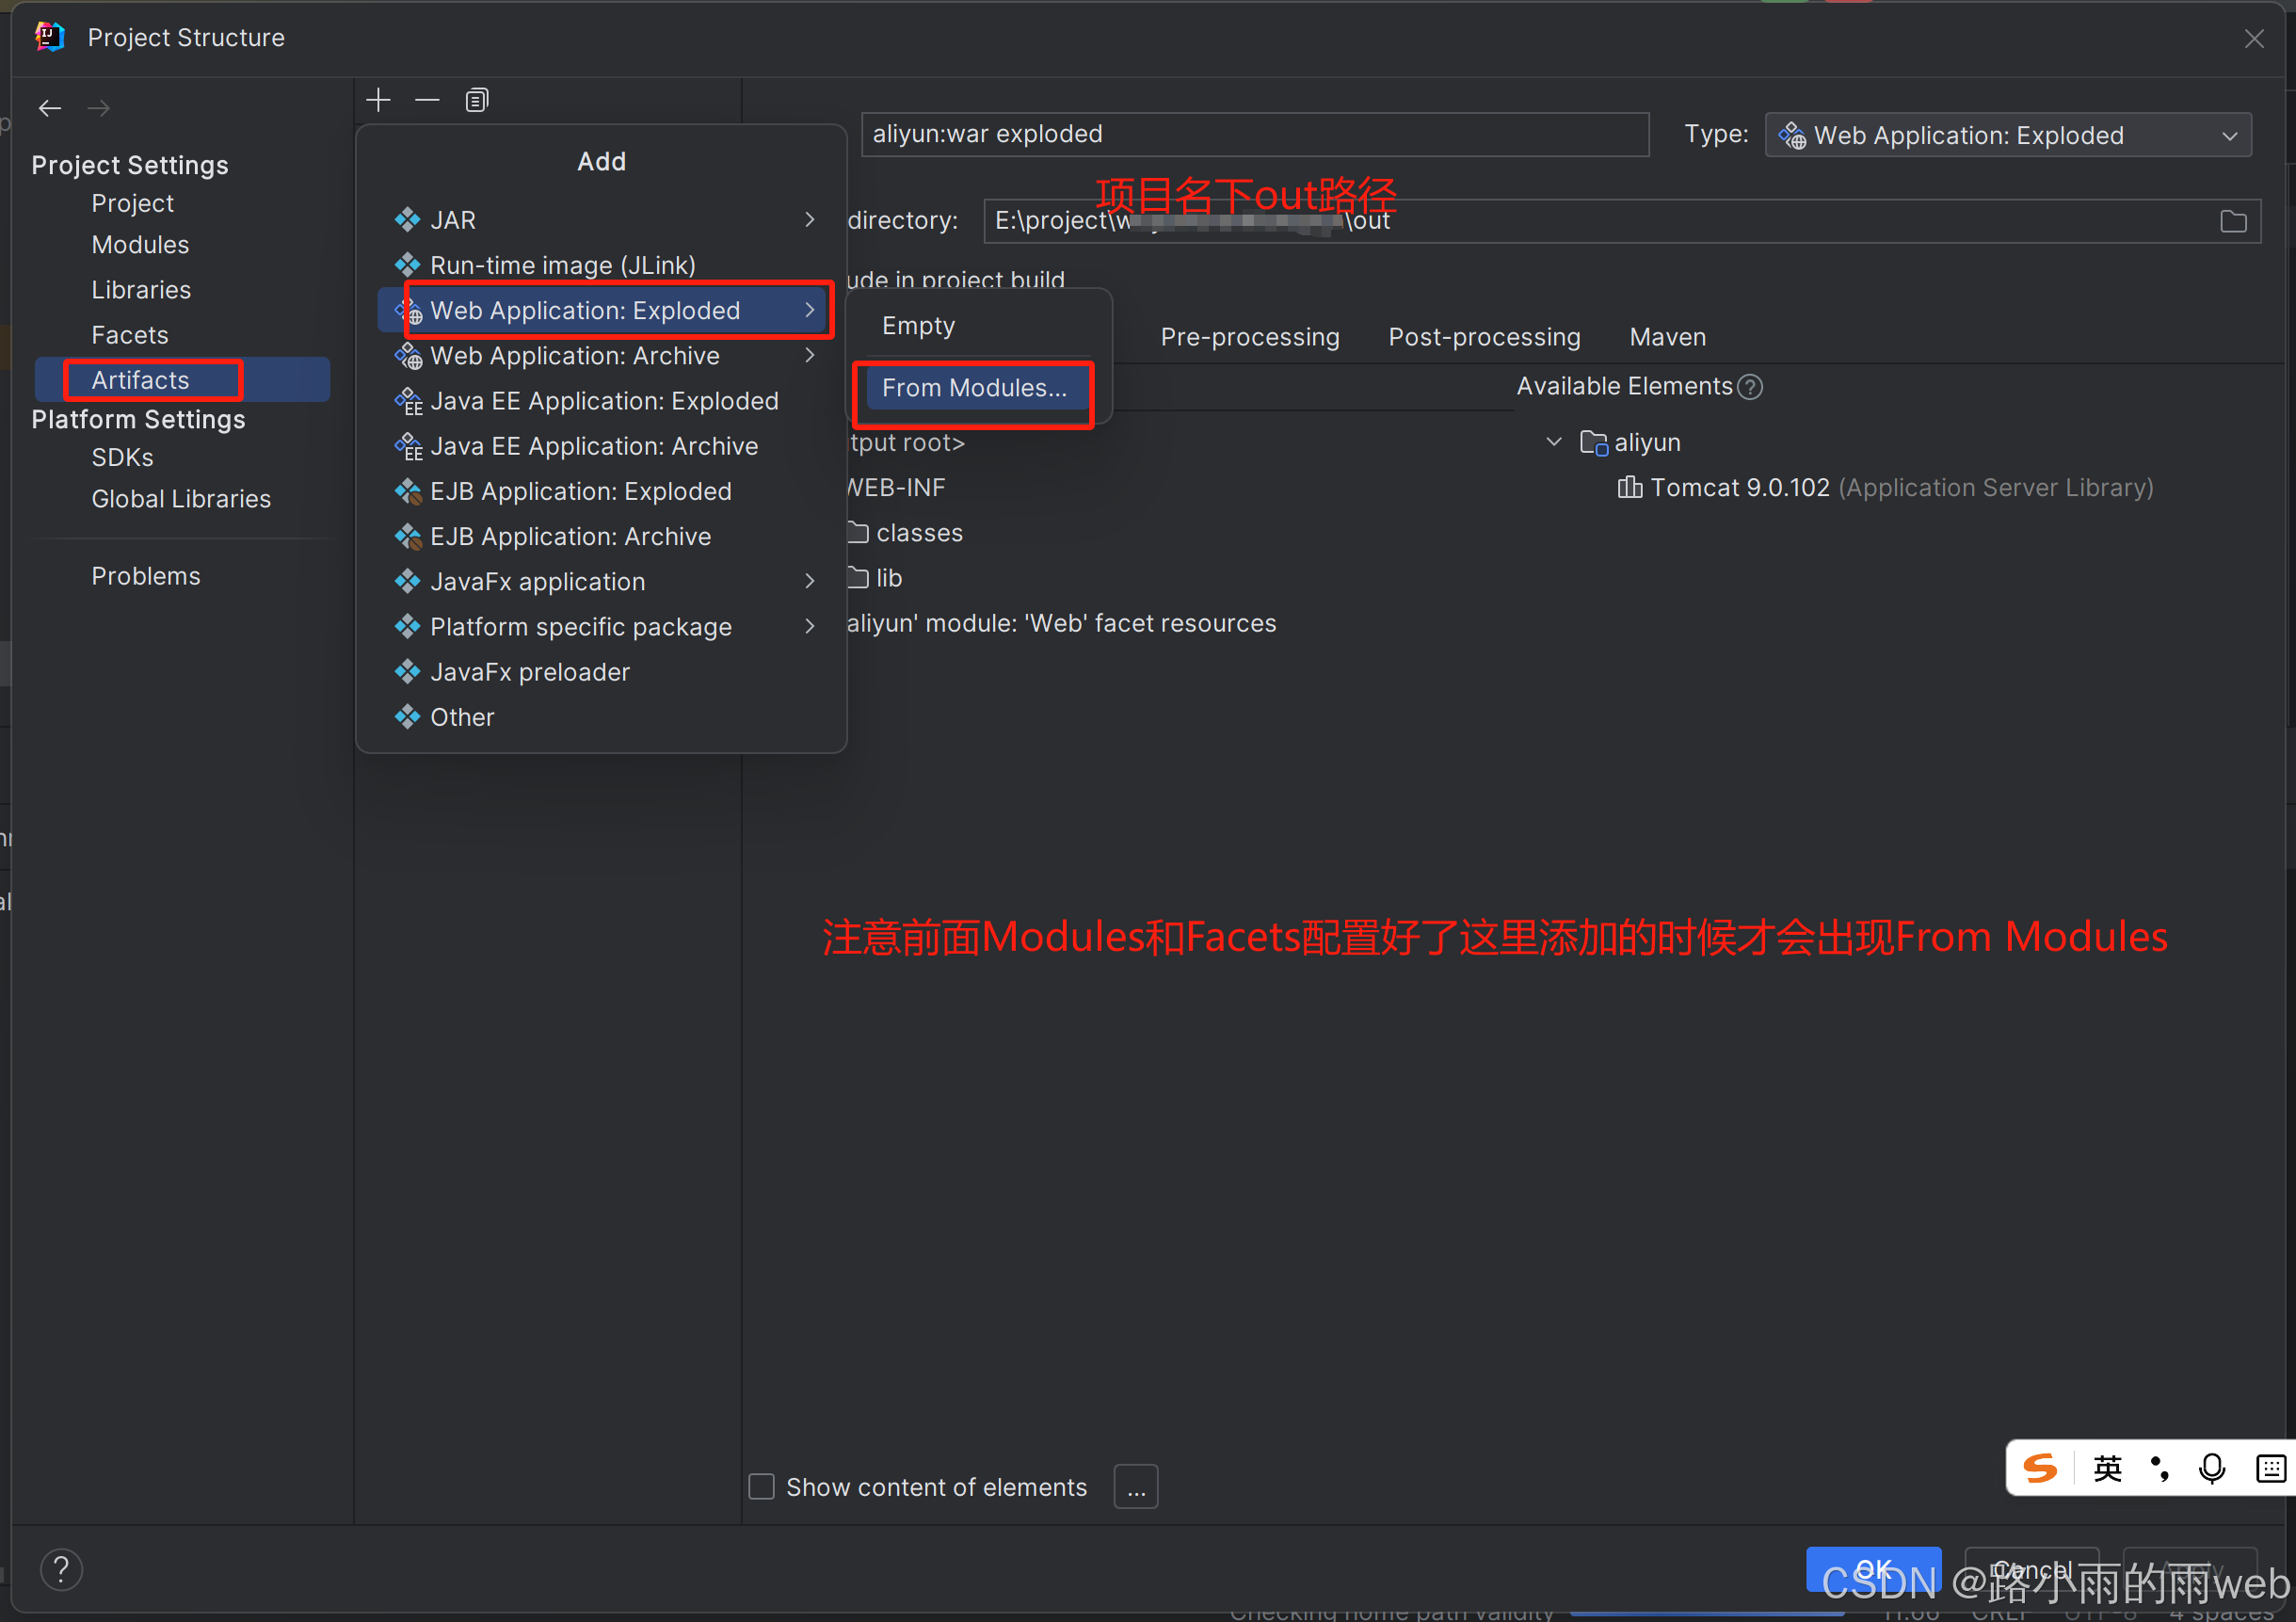Select Modules in Project Settings
The width and height of the screenshot is (2296, 1622).
[x=140, y=245]
